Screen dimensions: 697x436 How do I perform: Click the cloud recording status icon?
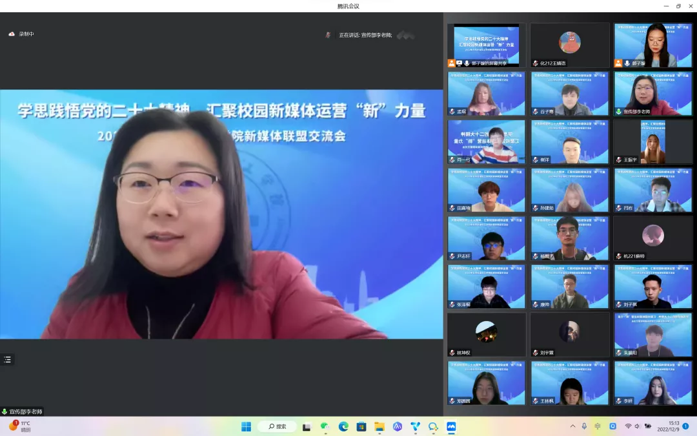(x=12, y=34)
